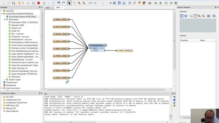This screenshot has width=219, height=123.
Task: Open Search Results in Transformer Gallery
Action: point(12,111)
